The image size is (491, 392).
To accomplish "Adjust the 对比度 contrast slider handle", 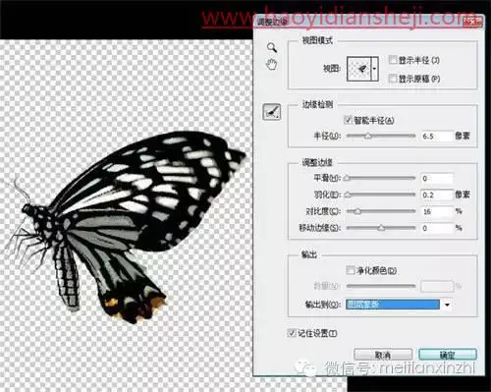I will 357,211.
